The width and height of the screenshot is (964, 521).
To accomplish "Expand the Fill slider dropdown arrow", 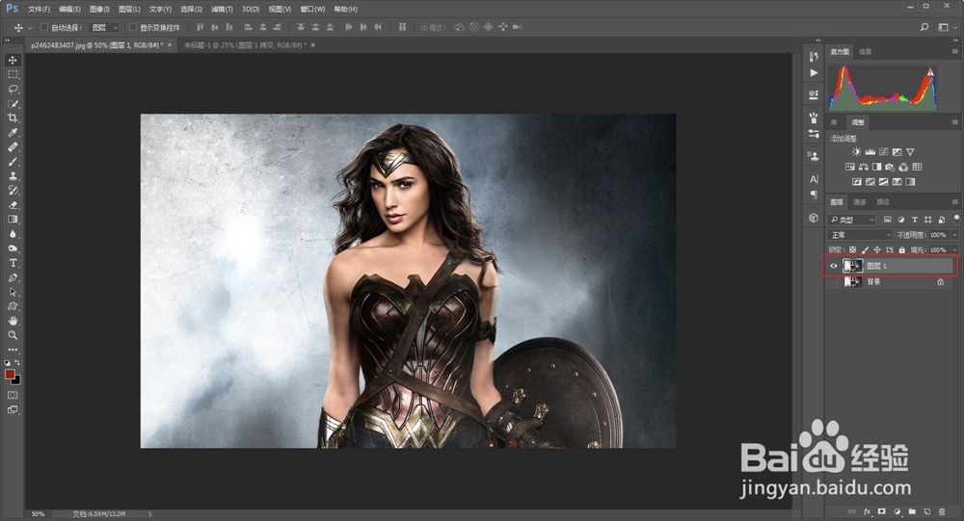I will (x=954, y=250).
